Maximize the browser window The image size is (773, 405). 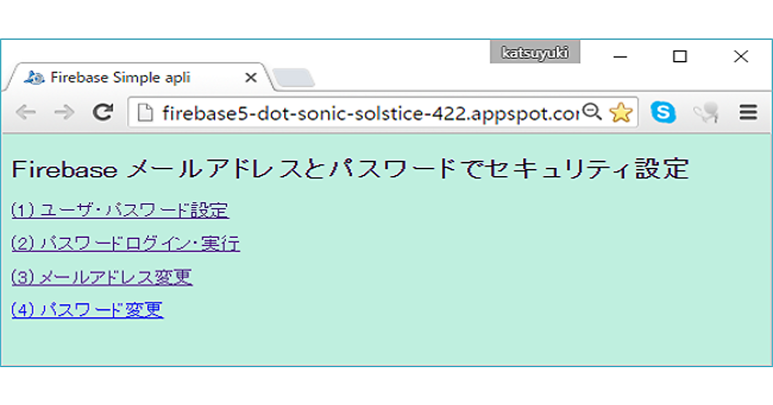(x=679, y=57)
